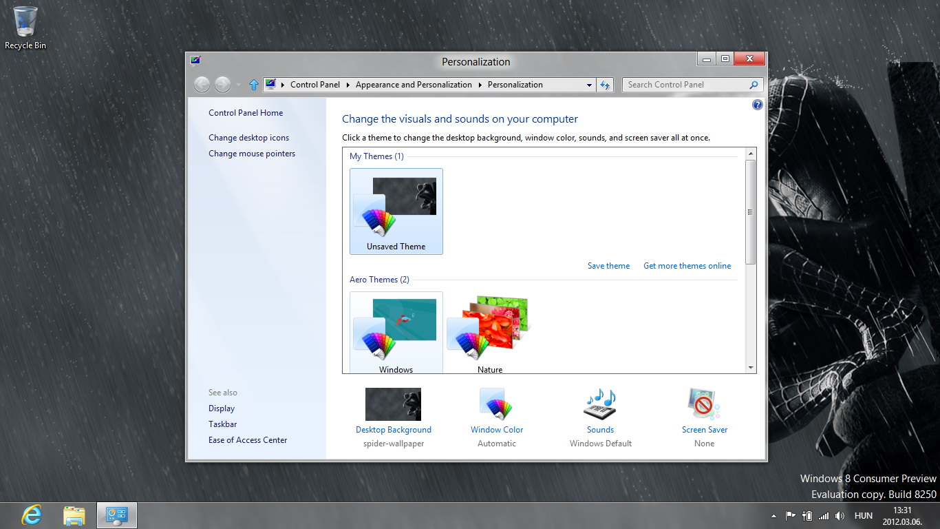This screenshot has width=940, height=529.
Task: Open Change mouse pointers link
Action: tap(252, 154)
